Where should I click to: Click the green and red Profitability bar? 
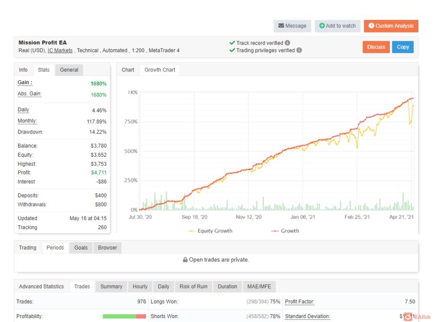[x=124, y=316]
